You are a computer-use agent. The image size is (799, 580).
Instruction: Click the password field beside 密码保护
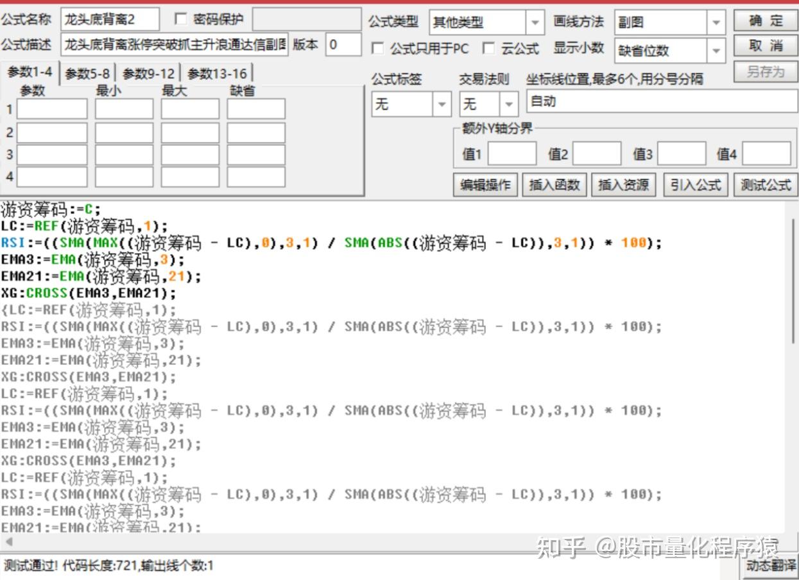(x=307, y=20)
